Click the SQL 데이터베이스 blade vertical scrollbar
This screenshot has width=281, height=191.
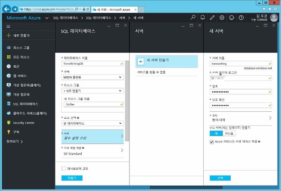[127, 101]
